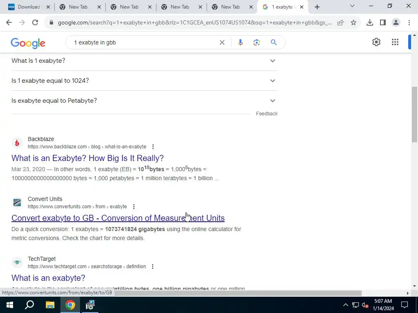Image resolution: width=418 pixels, height=313 pixels.
Task: Expand "What is 1 exabyte?" question
Action: point(145,61)
